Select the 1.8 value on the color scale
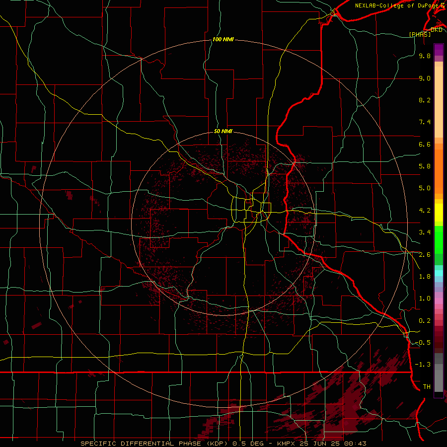Screen dimensions: 447x447 [x=425, y=277]
